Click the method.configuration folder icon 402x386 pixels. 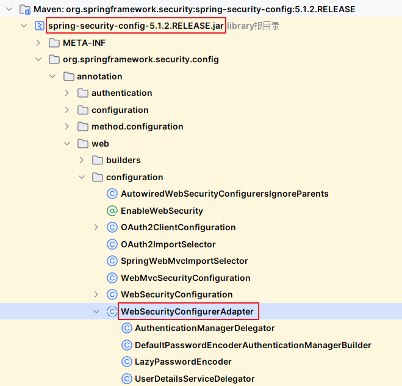coord(83,127)
